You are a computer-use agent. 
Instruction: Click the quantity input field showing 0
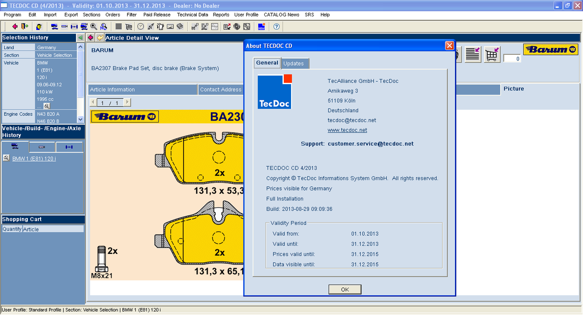[512, 58]
